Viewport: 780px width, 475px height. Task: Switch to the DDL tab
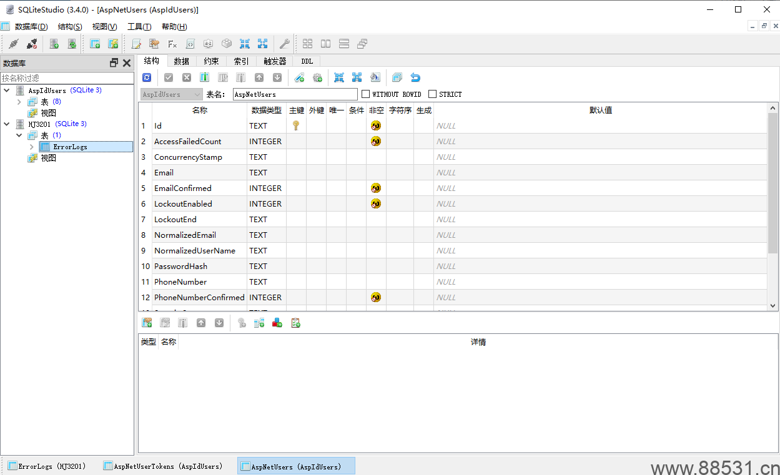coord(307,61)
